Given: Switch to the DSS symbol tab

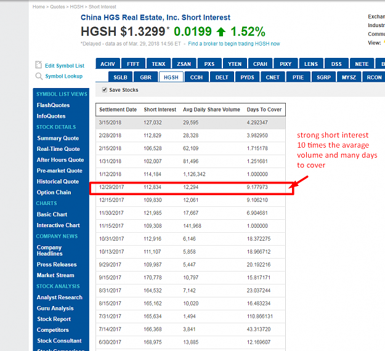Looking at the screenshot, I should click(x=336, y=64).
